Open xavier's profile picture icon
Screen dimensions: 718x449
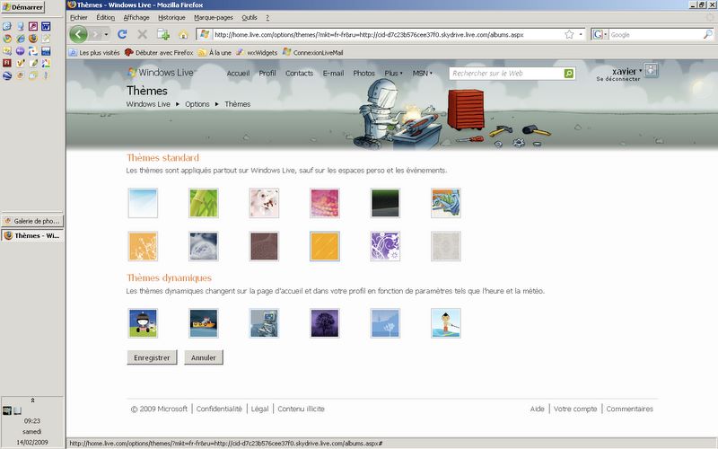[x=652, y=71]
